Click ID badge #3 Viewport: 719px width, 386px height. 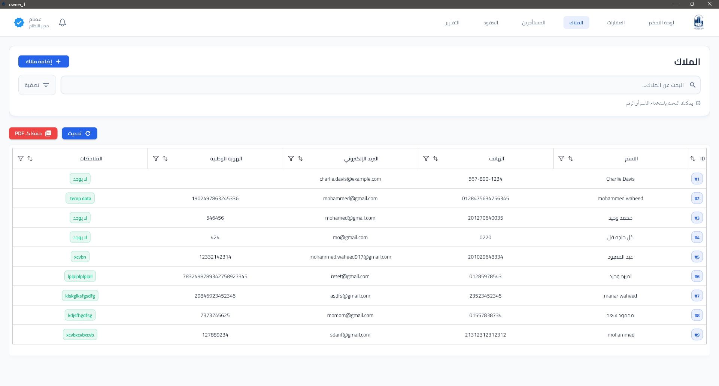[697, 218]
